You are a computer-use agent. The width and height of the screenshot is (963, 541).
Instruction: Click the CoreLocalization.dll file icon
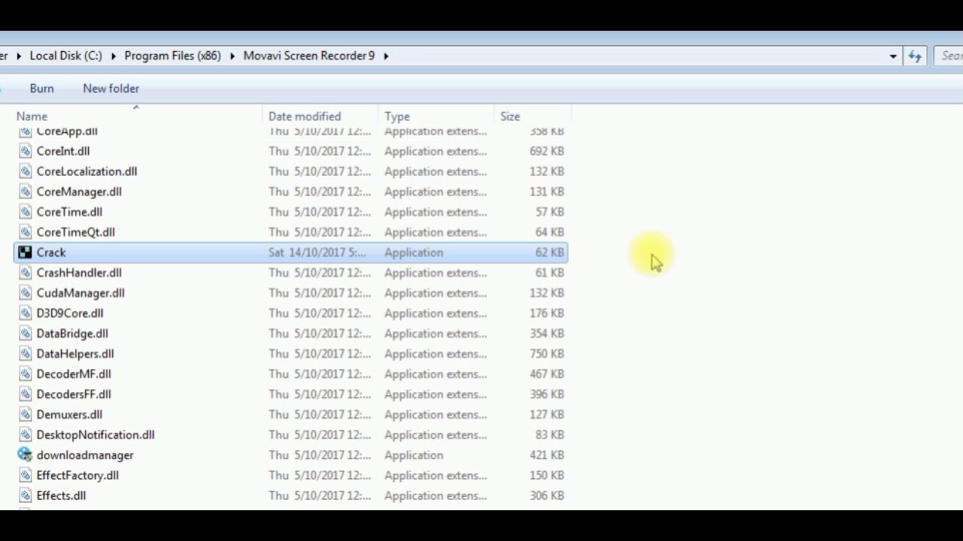pos(25,171)
